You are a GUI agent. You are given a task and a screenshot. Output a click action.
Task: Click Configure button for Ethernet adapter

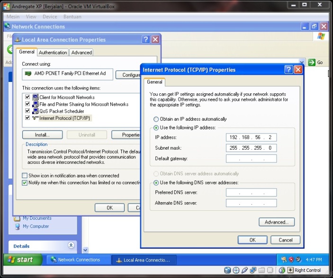[x=128, y=75]
